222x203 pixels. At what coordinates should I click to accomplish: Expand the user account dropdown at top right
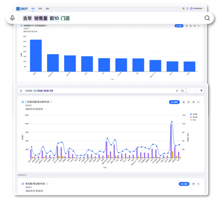pyautogui.click(x=197, y=8)
